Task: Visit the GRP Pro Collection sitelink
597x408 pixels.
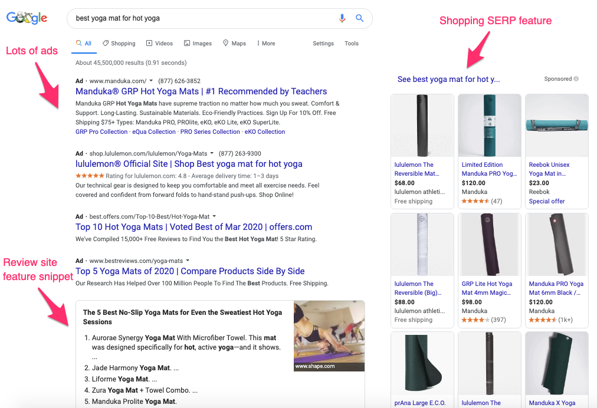Action: (x=101, y=131)
